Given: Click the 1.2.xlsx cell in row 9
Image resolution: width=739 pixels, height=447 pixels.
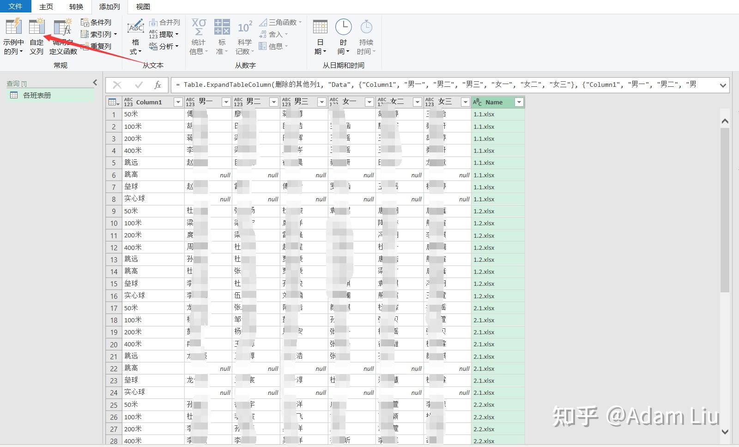Looking at the screenshot, I should click(x=498, y=211).
